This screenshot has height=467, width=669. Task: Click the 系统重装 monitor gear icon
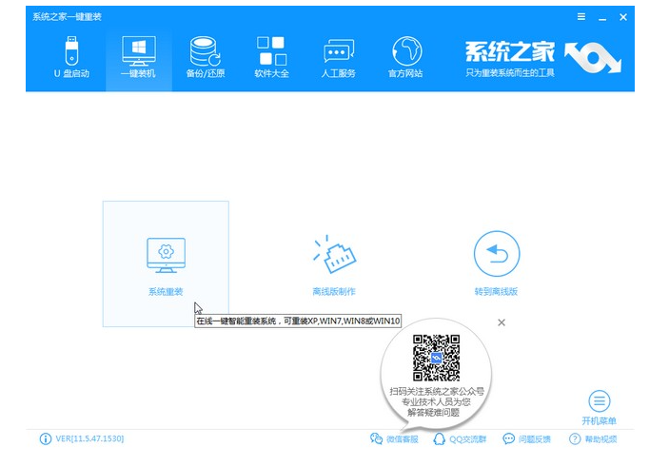point(166,255)
